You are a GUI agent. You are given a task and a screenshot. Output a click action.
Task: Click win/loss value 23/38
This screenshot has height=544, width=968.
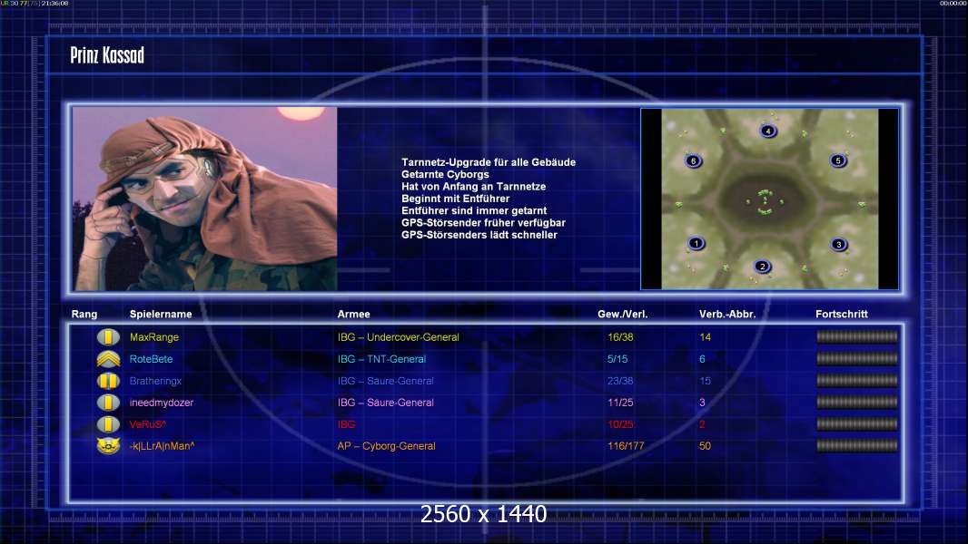(x=620, y=382)
